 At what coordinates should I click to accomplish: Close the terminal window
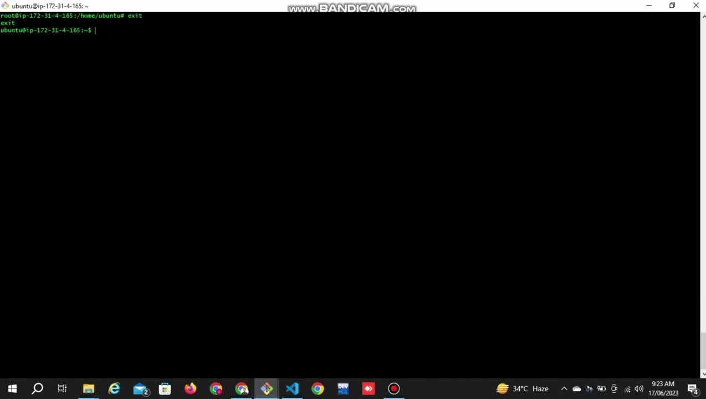click(x=695, y=6)
